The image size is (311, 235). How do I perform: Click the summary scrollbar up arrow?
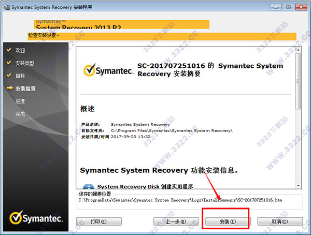[x=298, y=50]
